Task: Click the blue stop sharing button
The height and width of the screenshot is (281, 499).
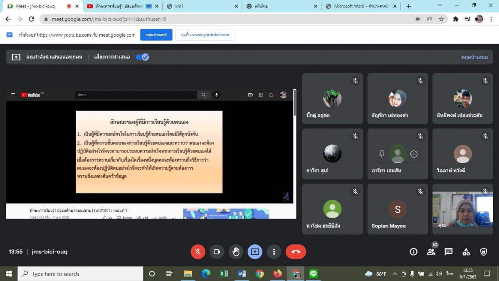Action: pyautogui.click(x=156, y=35)
